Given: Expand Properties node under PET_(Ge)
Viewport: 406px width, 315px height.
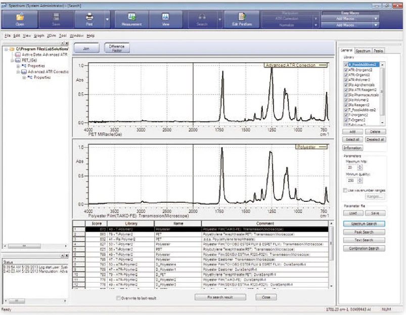Looking at the screenshot, I should (18, 66).
